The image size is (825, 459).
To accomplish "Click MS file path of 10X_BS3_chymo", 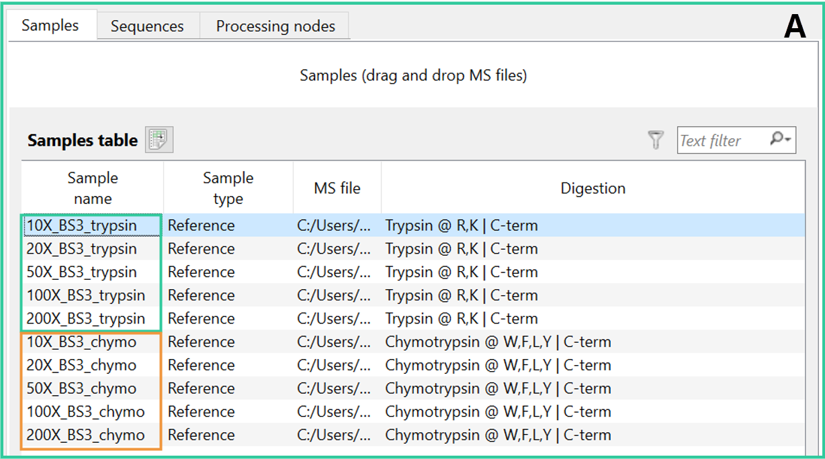I will click(334, 342).
